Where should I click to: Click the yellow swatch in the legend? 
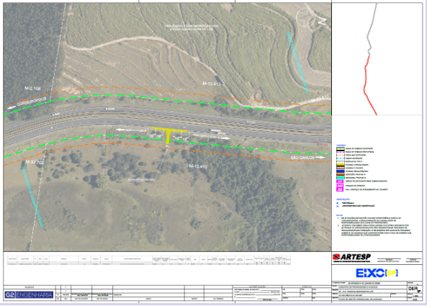coord(340,165)
